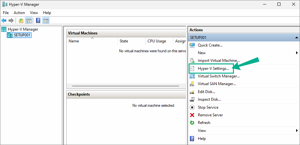Expand the View submenu arrow in Actions
This screenshot has width=300, height=145.
[x=297, y=131]
